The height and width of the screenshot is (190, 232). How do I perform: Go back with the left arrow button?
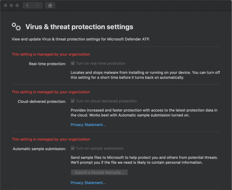[27, 5]
